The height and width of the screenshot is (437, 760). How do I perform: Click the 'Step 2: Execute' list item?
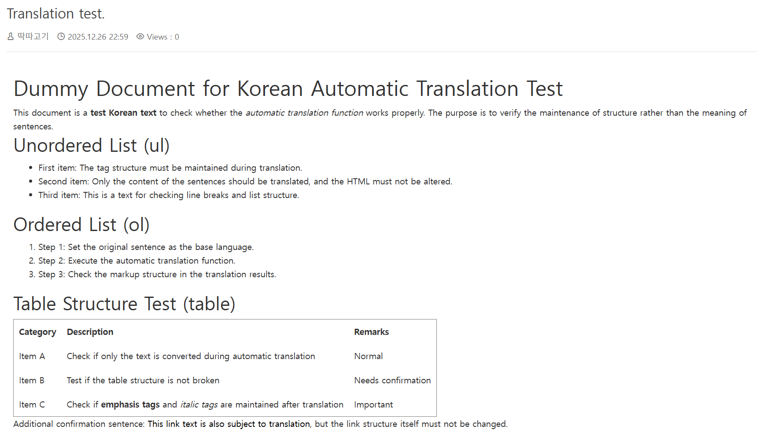[x=137, y=261]
